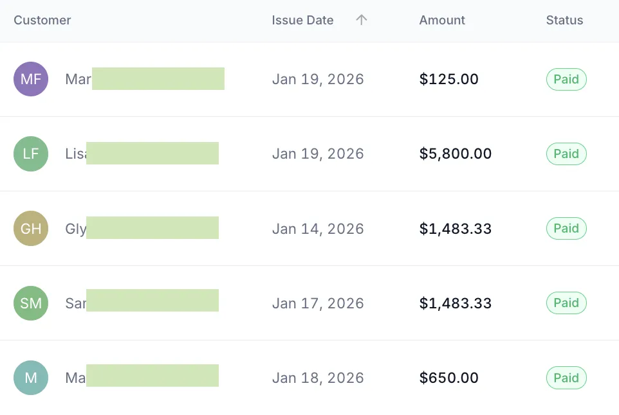The width and height of the screenshot is (619, 415).
Task: Click the Paid badge in the Jan 14 row
Action: (x=566, y=229)
